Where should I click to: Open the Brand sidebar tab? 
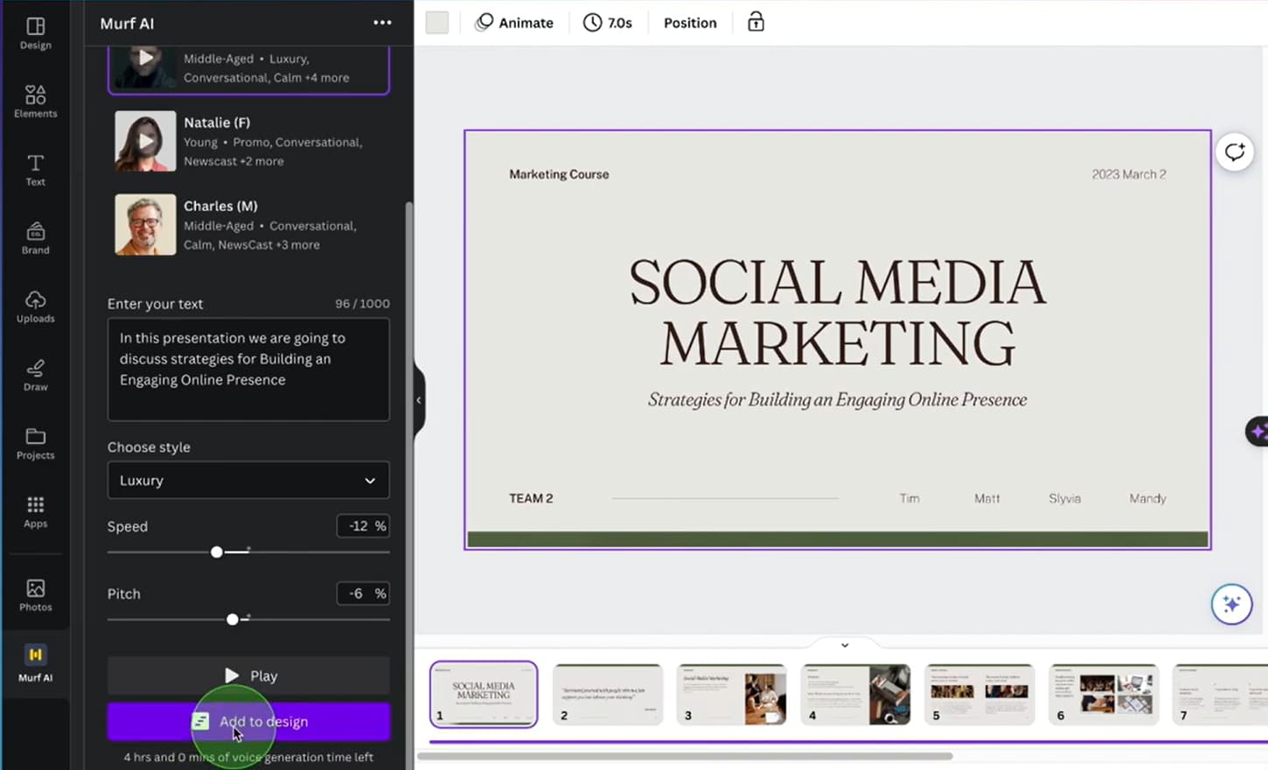(x=36, y=238)
